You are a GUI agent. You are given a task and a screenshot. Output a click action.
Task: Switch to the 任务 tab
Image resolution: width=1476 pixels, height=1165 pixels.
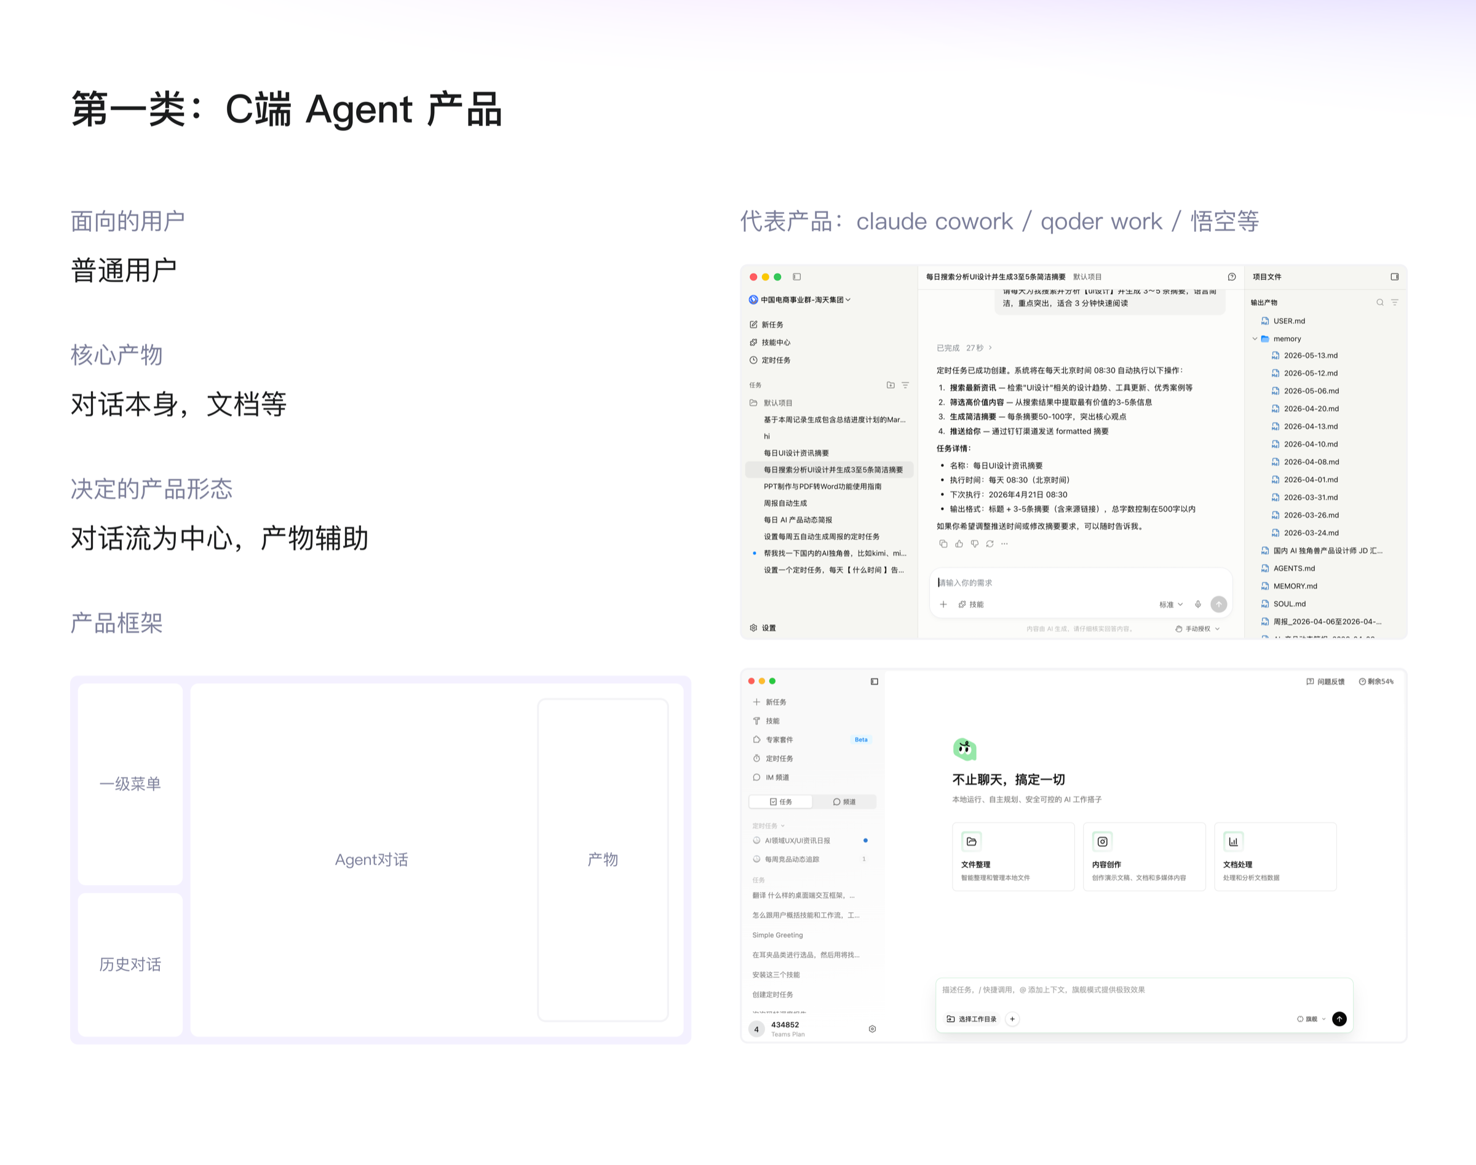click(x=781, y=802)
